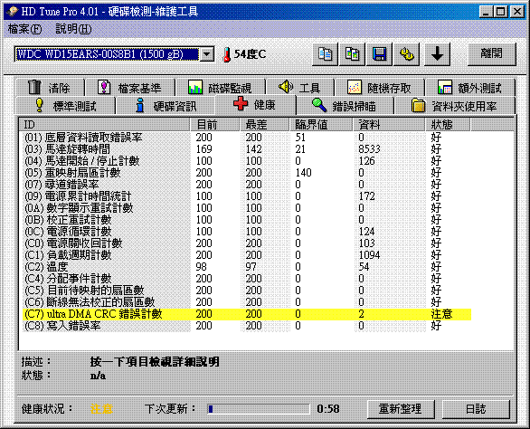530x429 pixels.
Task: Click the 離開 exit button
Action: point(491,53)
